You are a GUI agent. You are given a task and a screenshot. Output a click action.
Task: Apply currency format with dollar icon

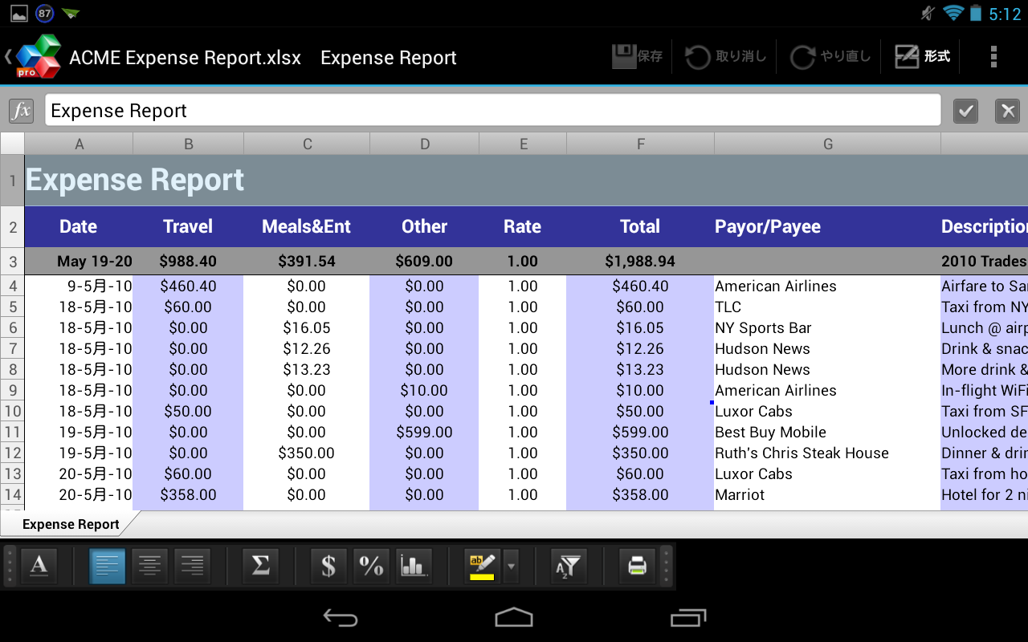[x=328, y=566]
